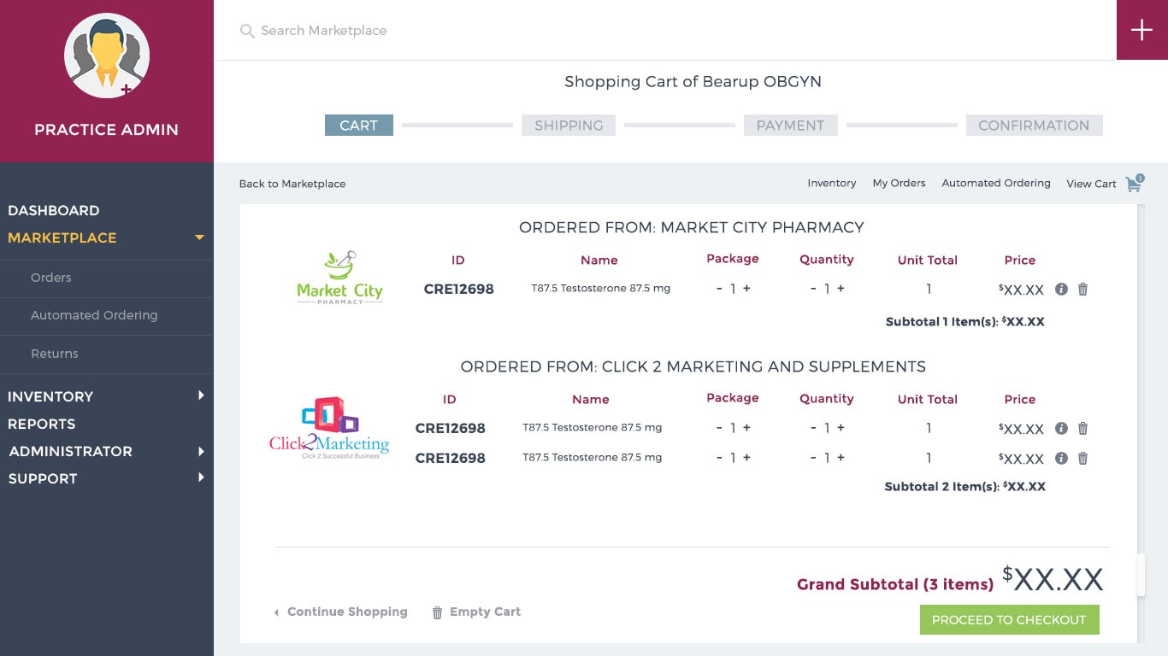Show info for second Click 2 Marketing item
The width and height of the screenshot is (1168, 656).
click(1061, 459)
